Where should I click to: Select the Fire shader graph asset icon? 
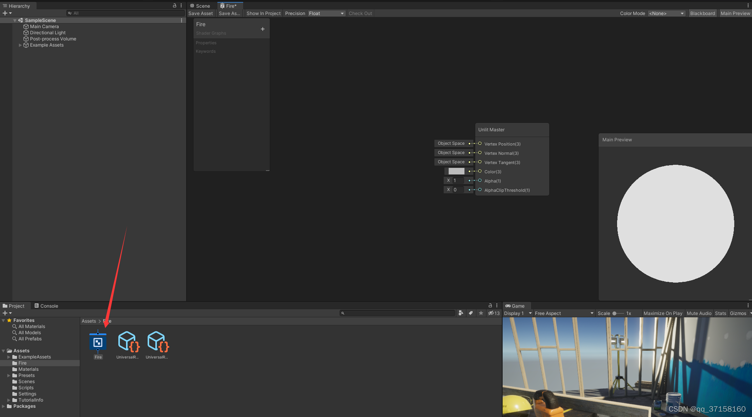pyautogui.click(x=98, y=342)
